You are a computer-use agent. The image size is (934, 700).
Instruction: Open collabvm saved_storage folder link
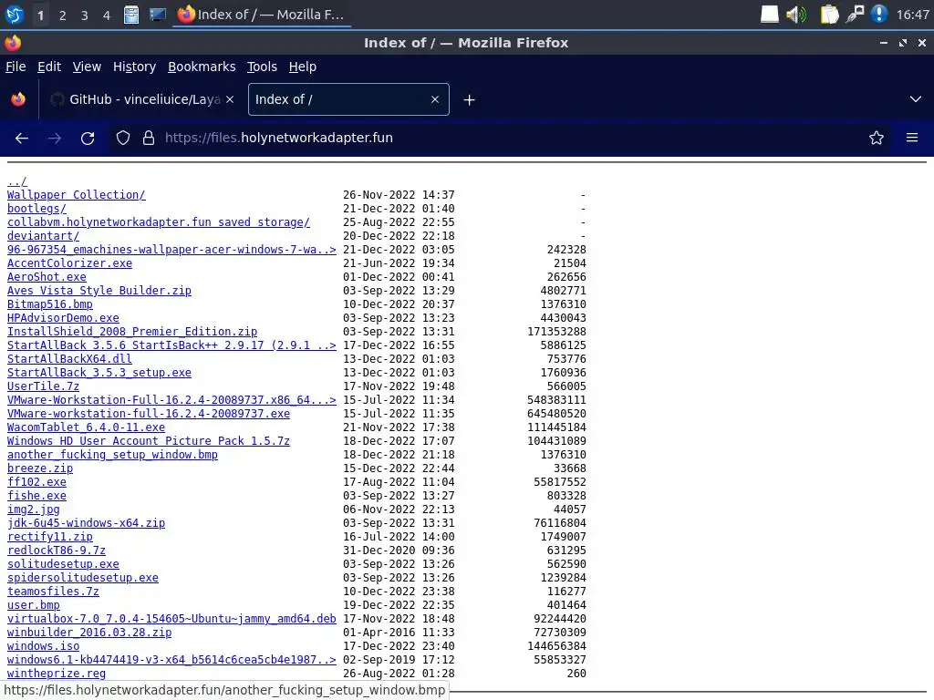click(x=159, y=222)
